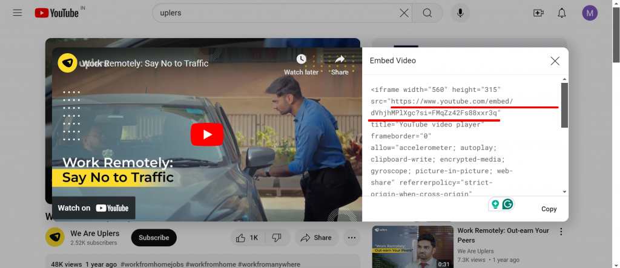Copy the embed code
620x268 pixels.
coord(549,209)
